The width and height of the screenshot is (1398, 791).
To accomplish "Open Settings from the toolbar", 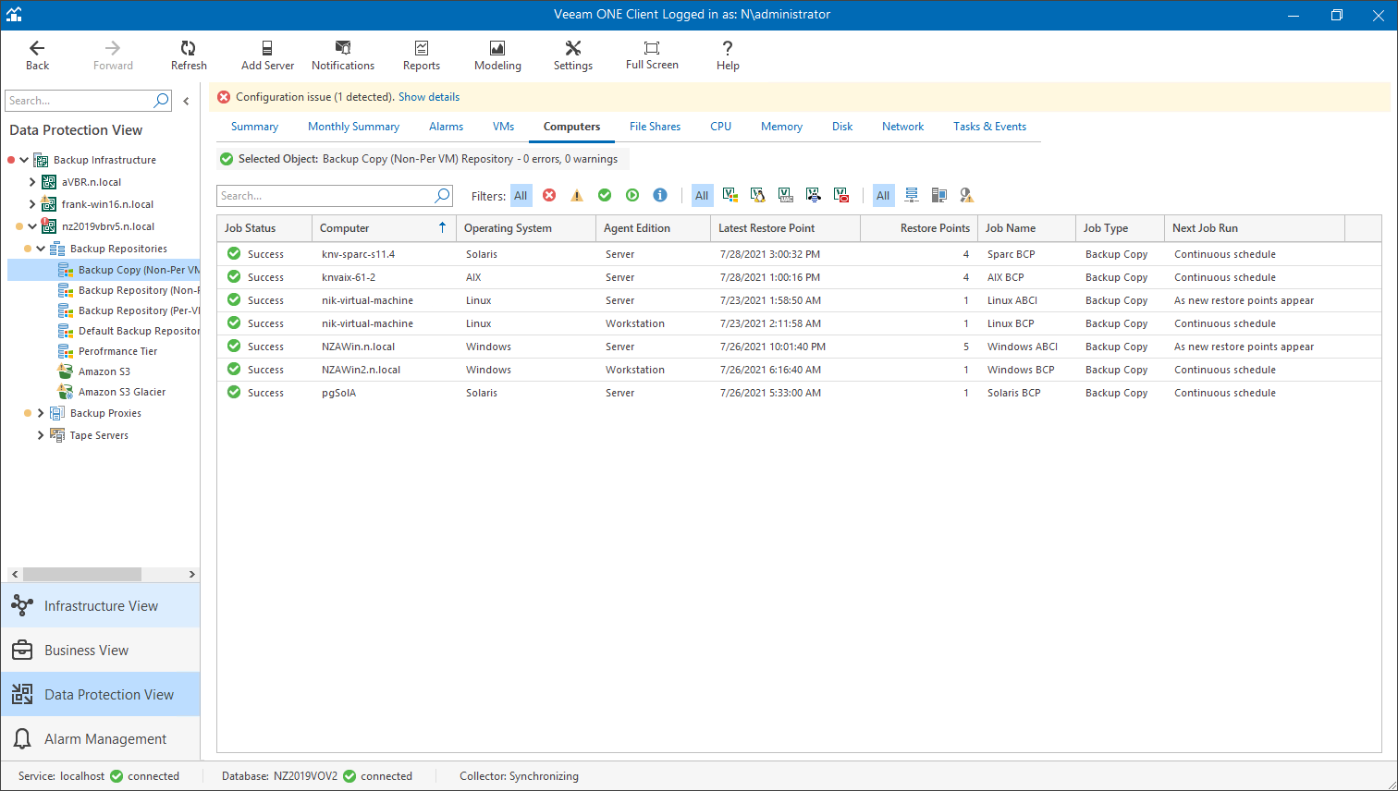I will 573,55.
